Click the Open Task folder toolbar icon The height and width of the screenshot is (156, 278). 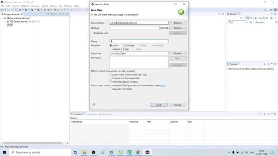[x=58, y=10]
